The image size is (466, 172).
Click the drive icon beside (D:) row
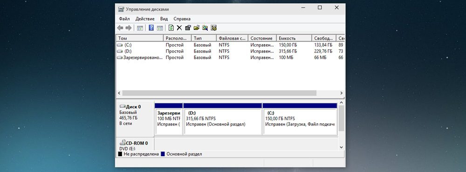pos(120,51)
